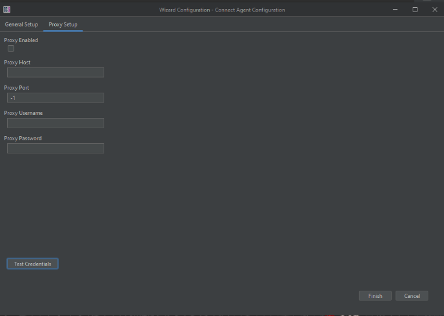Click the Proxy Port label
The image size is (444, 316).
click(x=16, y=88)
